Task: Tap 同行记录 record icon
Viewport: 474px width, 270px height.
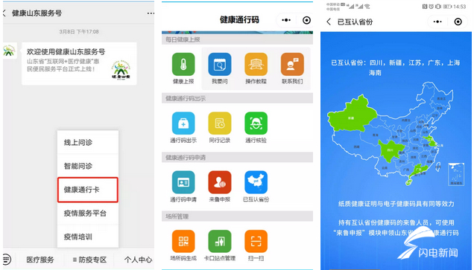Action: pyautogui.click(x=219, y=123)
